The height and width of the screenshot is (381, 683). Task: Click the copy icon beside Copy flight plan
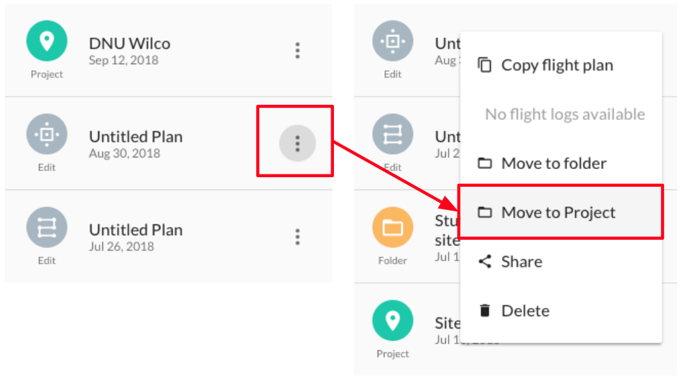click(x=485, y=65)
